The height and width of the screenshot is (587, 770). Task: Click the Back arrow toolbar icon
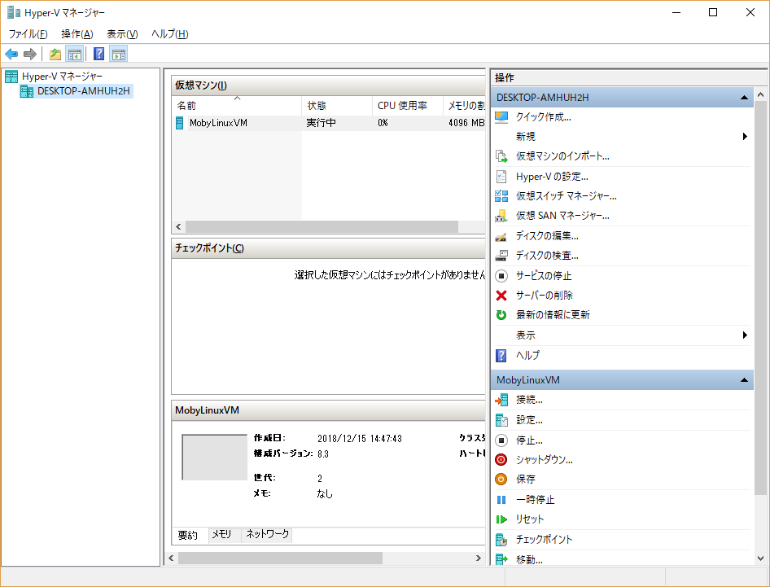pyautogui.click(x=11, y=54)
